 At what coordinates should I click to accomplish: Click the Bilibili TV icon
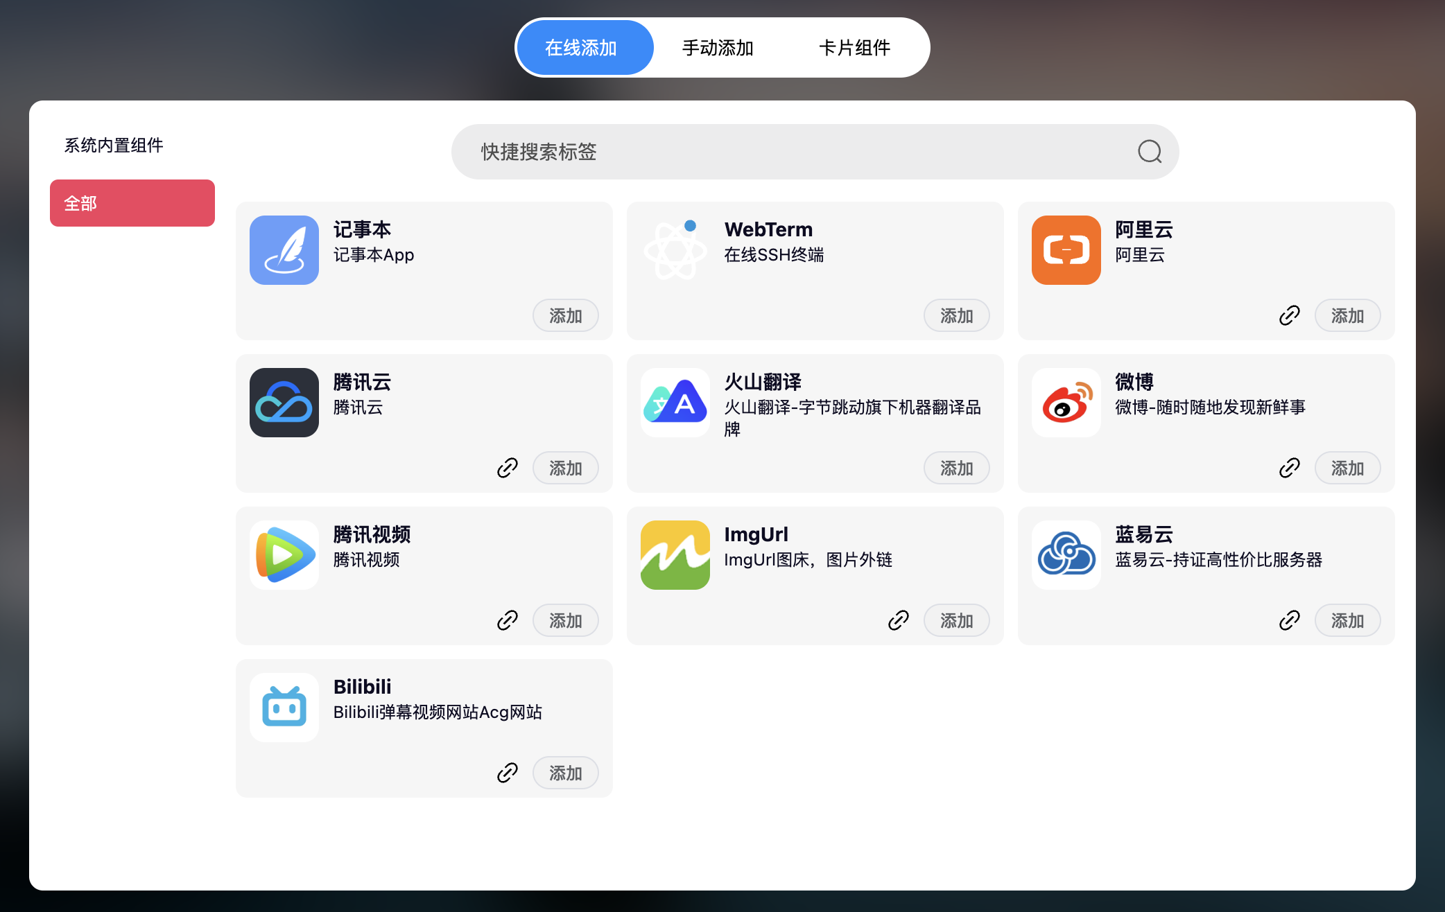point(284,708)
